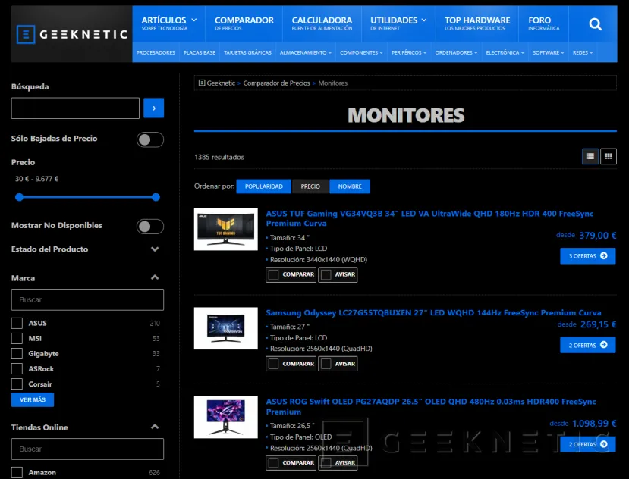The width and height of the screenshot is (629, 479).
Task: Switch to grid view layout icon
Action: (609, 156)
